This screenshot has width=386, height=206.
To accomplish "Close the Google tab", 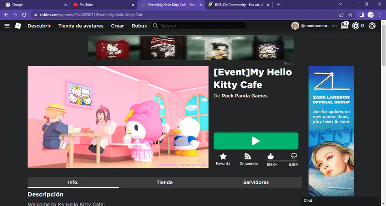I will (66, 5).
